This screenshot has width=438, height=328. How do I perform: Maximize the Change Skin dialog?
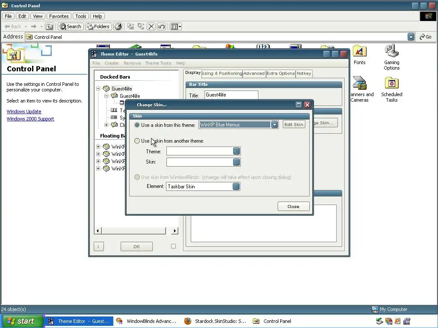[x=299, y=105]
